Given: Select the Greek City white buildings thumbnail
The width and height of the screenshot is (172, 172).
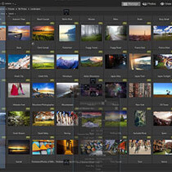Looking at the screenshot, I should (19, 62).
